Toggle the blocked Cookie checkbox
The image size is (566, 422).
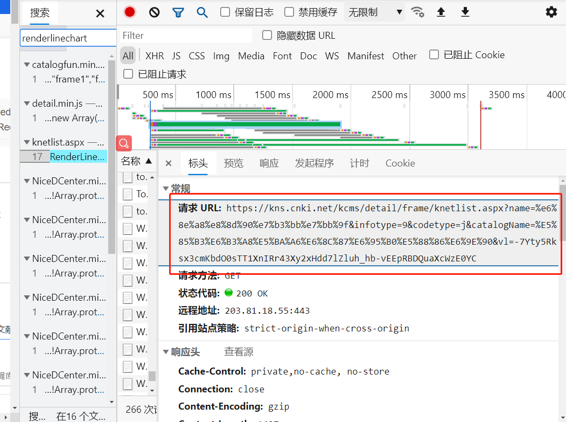click(434, 54)
